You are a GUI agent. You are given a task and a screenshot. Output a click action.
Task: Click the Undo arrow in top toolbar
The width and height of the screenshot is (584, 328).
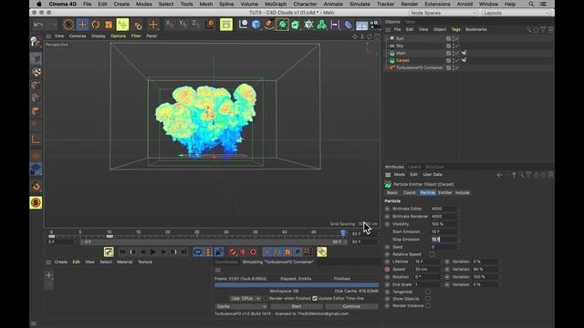38,25
